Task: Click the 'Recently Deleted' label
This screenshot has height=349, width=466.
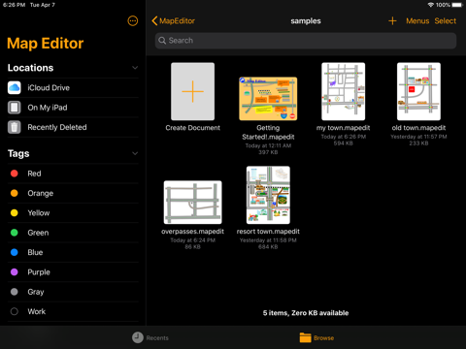Action: coord(57,127)
